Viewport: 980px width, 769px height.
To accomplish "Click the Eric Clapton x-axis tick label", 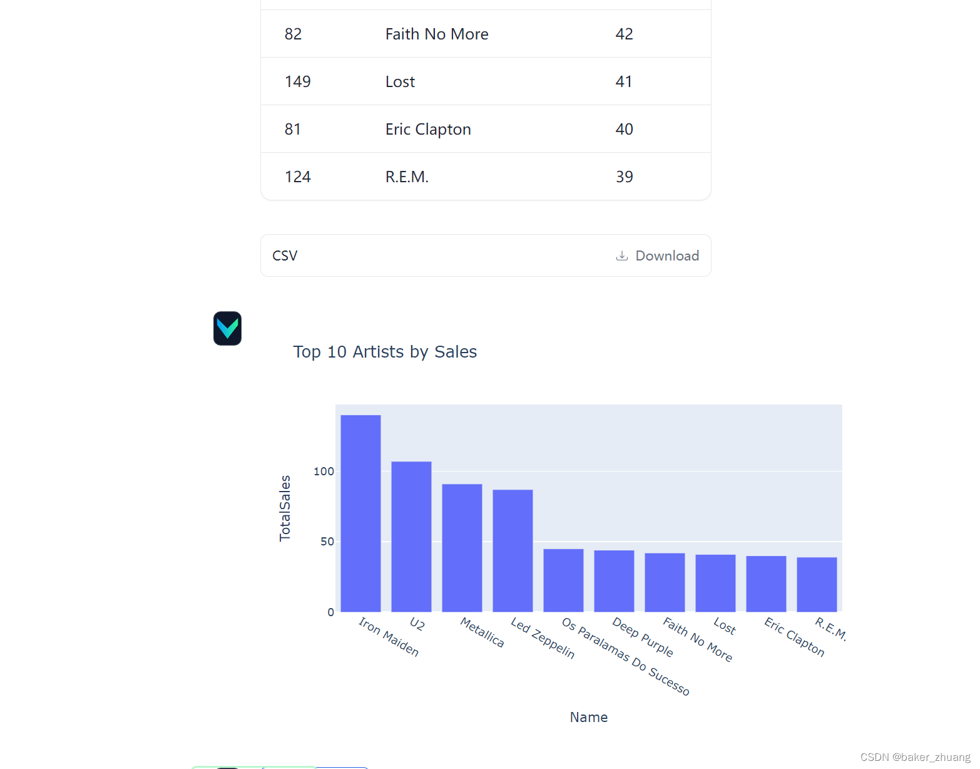I will click(x=795, y=637).
